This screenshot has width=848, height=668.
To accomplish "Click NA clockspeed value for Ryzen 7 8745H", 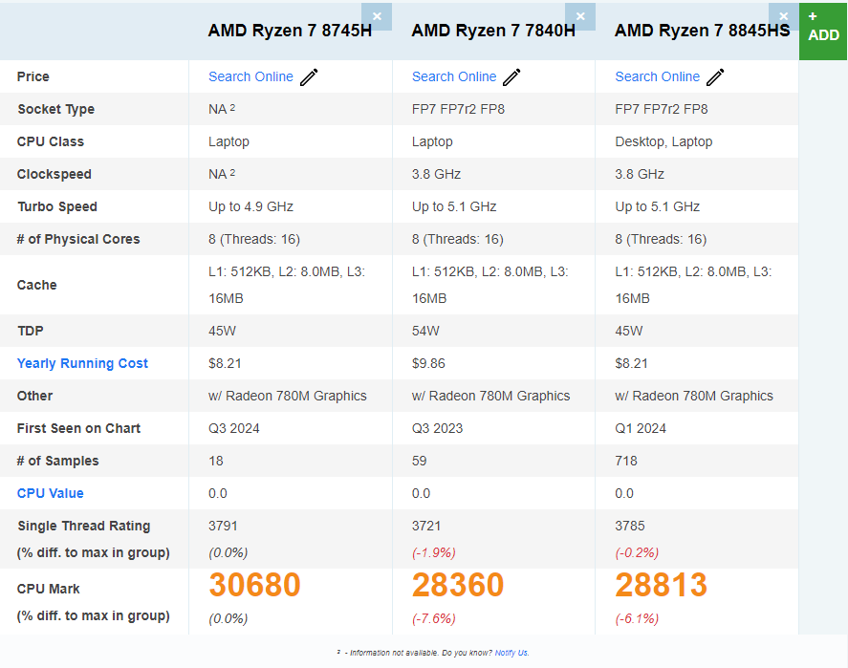I will tap(222, 174).
